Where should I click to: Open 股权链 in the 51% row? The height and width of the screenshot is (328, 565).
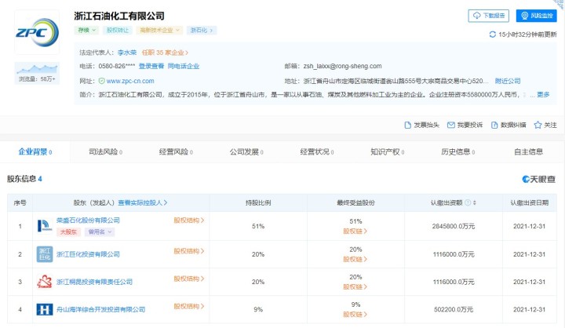coord(355,231)
